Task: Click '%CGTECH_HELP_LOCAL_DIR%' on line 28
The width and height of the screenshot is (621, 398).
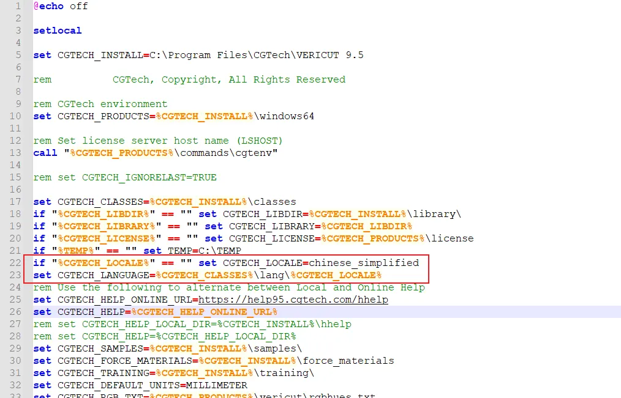Action: [x=226, y=336]
